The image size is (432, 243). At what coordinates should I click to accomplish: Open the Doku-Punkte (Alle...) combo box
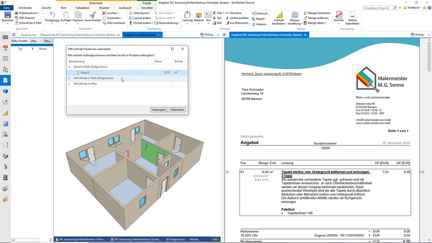[36, 41]
